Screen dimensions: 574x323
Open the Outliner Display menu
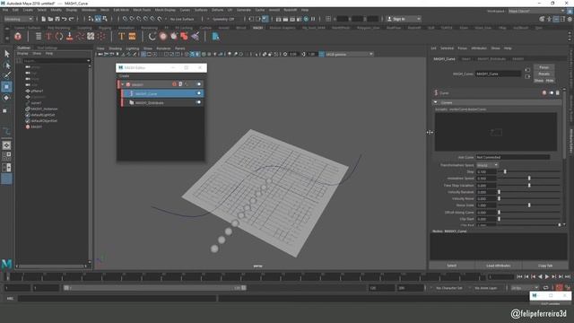click(22, 54)
